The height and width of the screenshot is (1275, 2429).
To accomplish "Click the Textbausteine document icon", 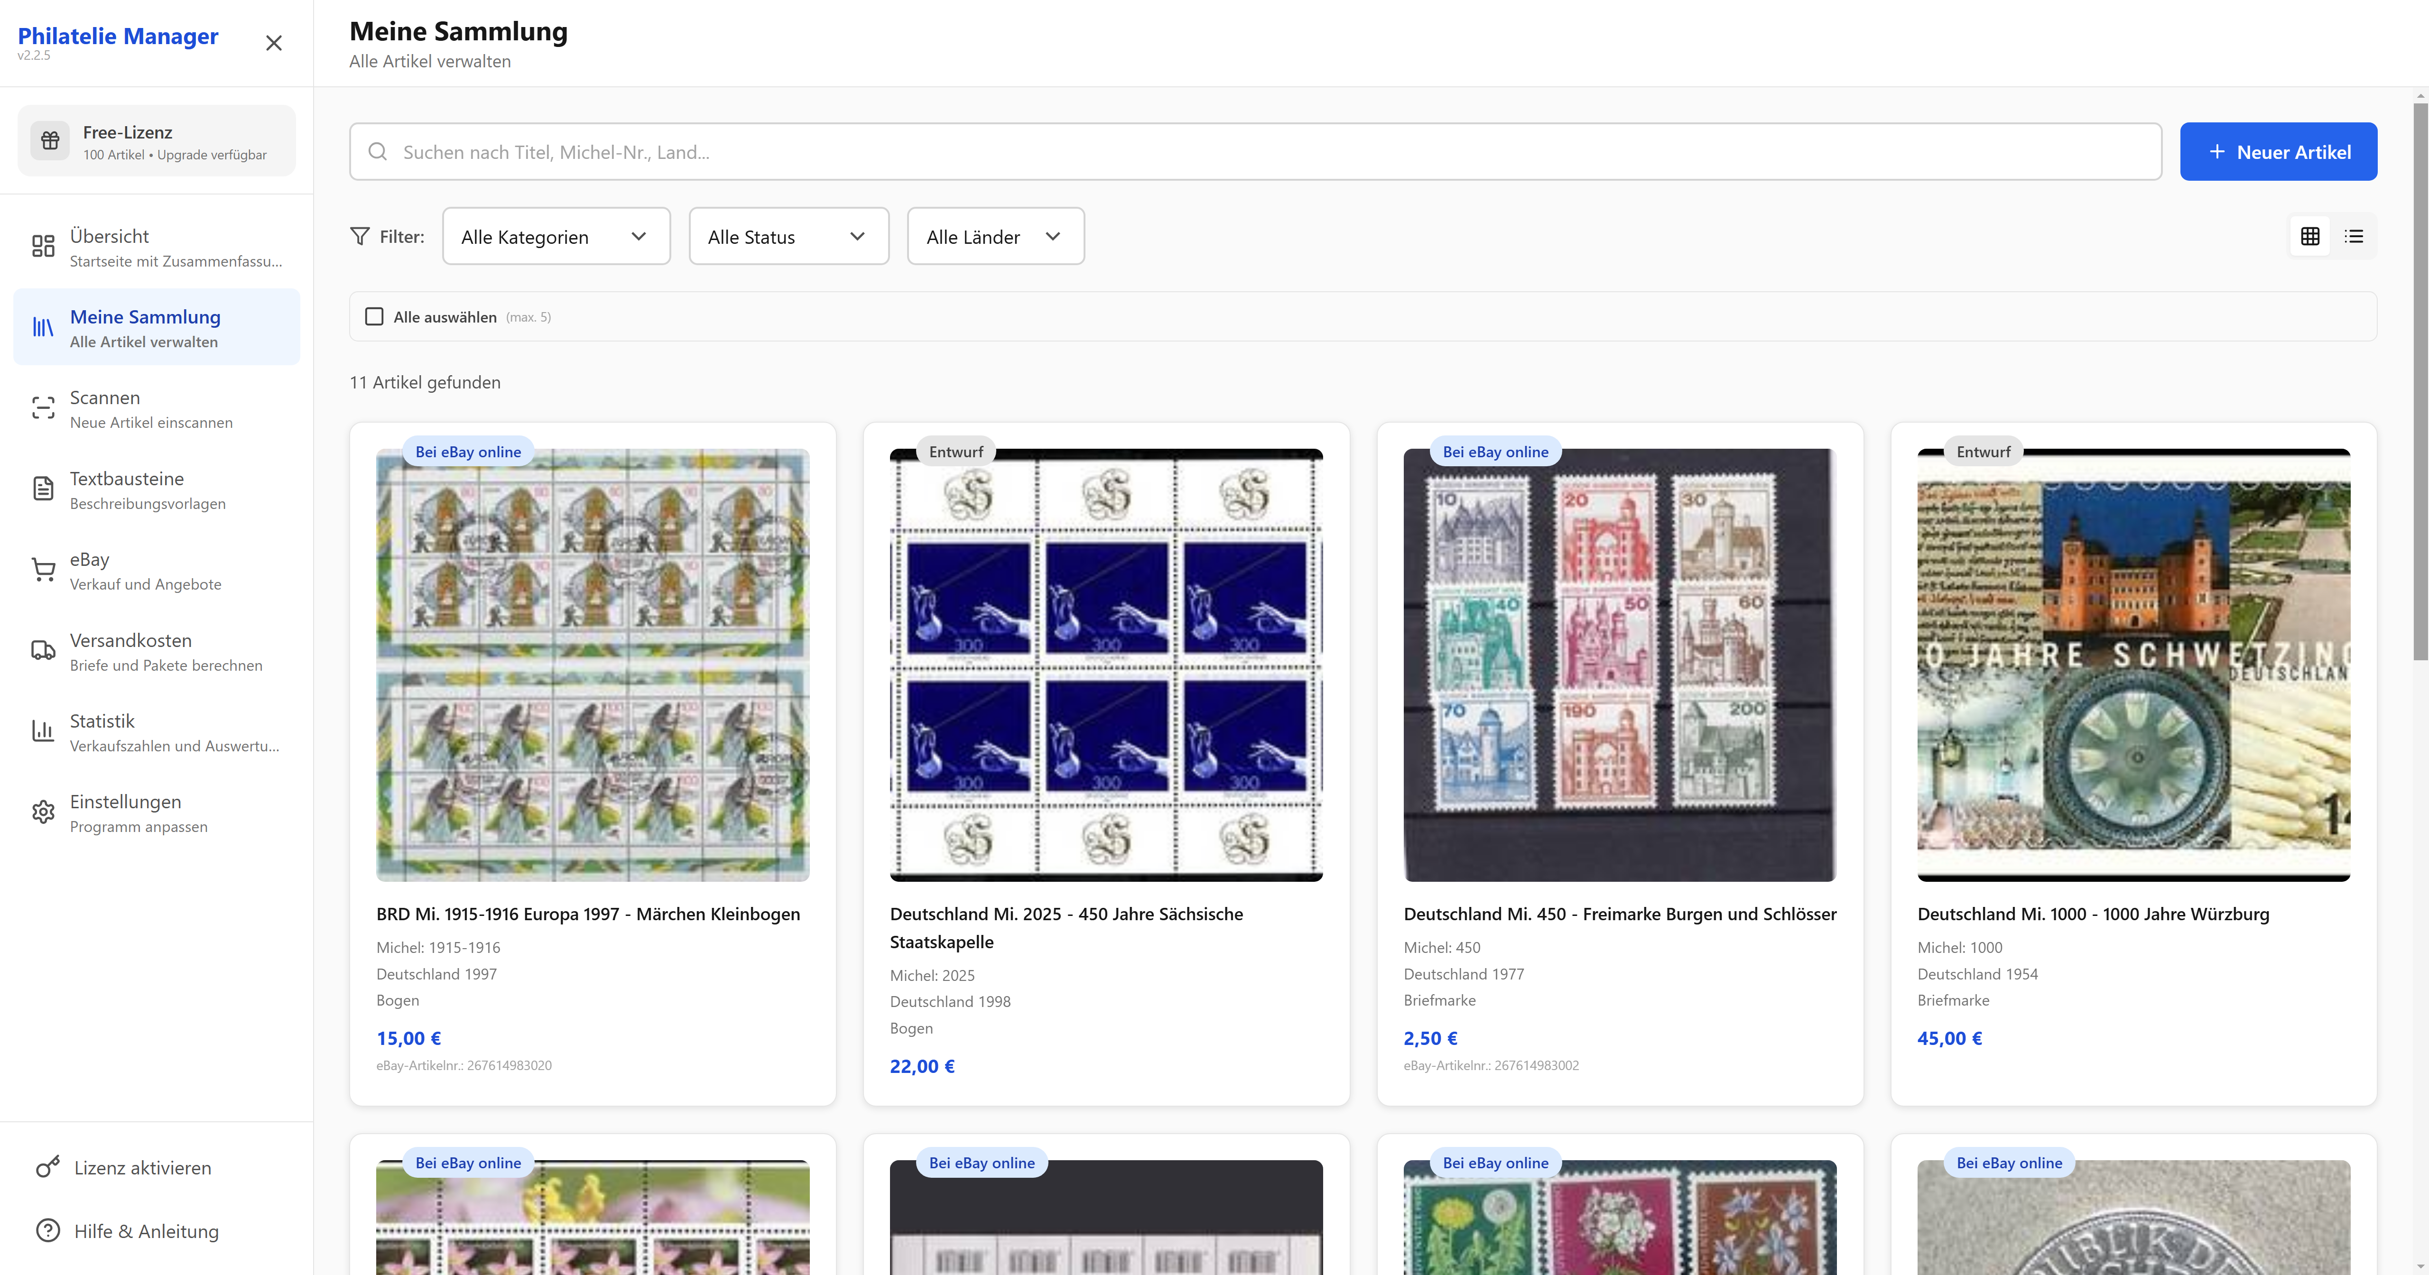I will [x=43, y=489].
